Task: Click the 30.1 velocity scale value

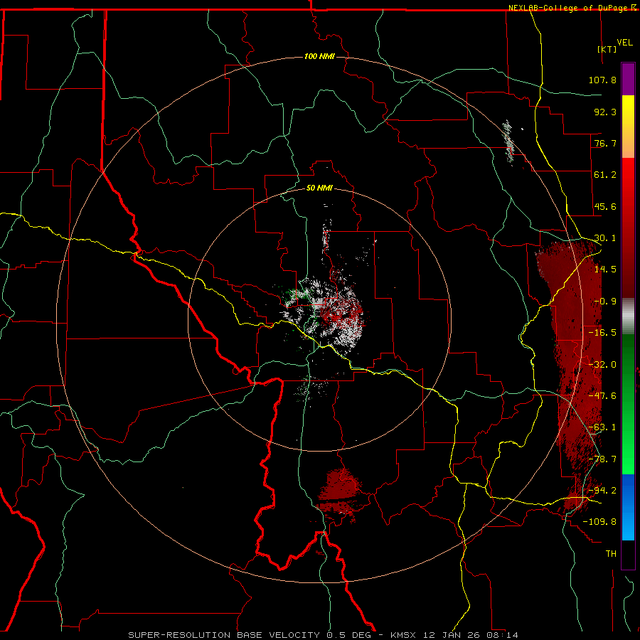Action: point(605,238)
